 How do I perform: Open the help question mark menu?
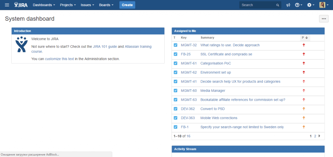(299, 5)
